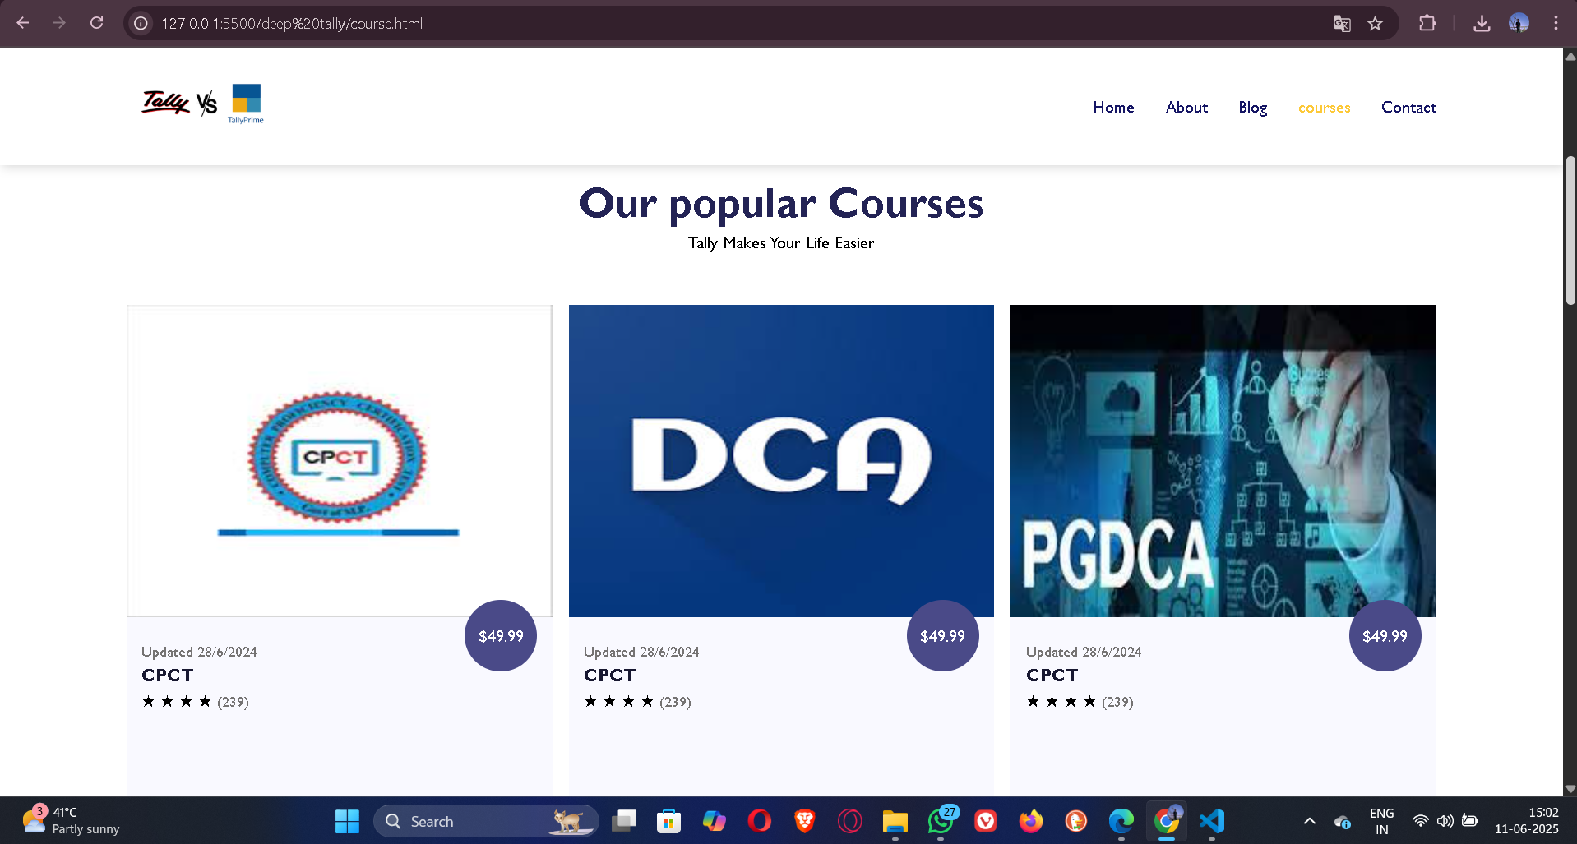
Task: Launch Visual Studio Code from the taskbar
Action: (x=1211, y=821)
